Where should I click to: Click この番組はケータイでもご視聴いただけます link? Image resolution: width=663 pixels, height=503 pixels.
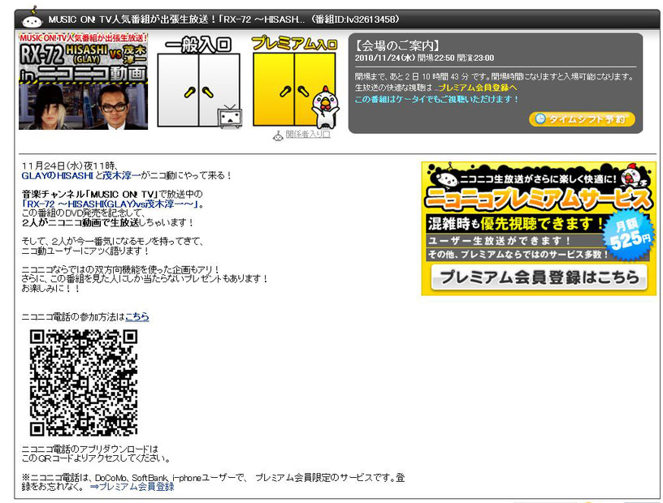[436, 99]
